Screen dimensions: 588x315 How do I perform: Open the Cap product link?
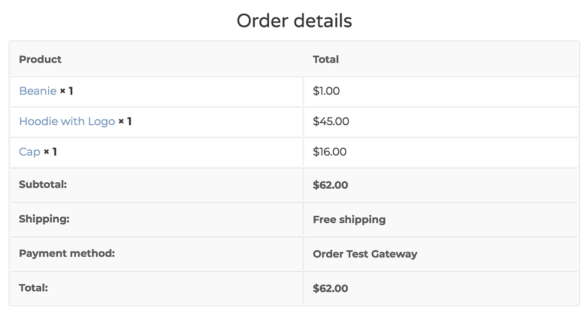coord(29,152)
